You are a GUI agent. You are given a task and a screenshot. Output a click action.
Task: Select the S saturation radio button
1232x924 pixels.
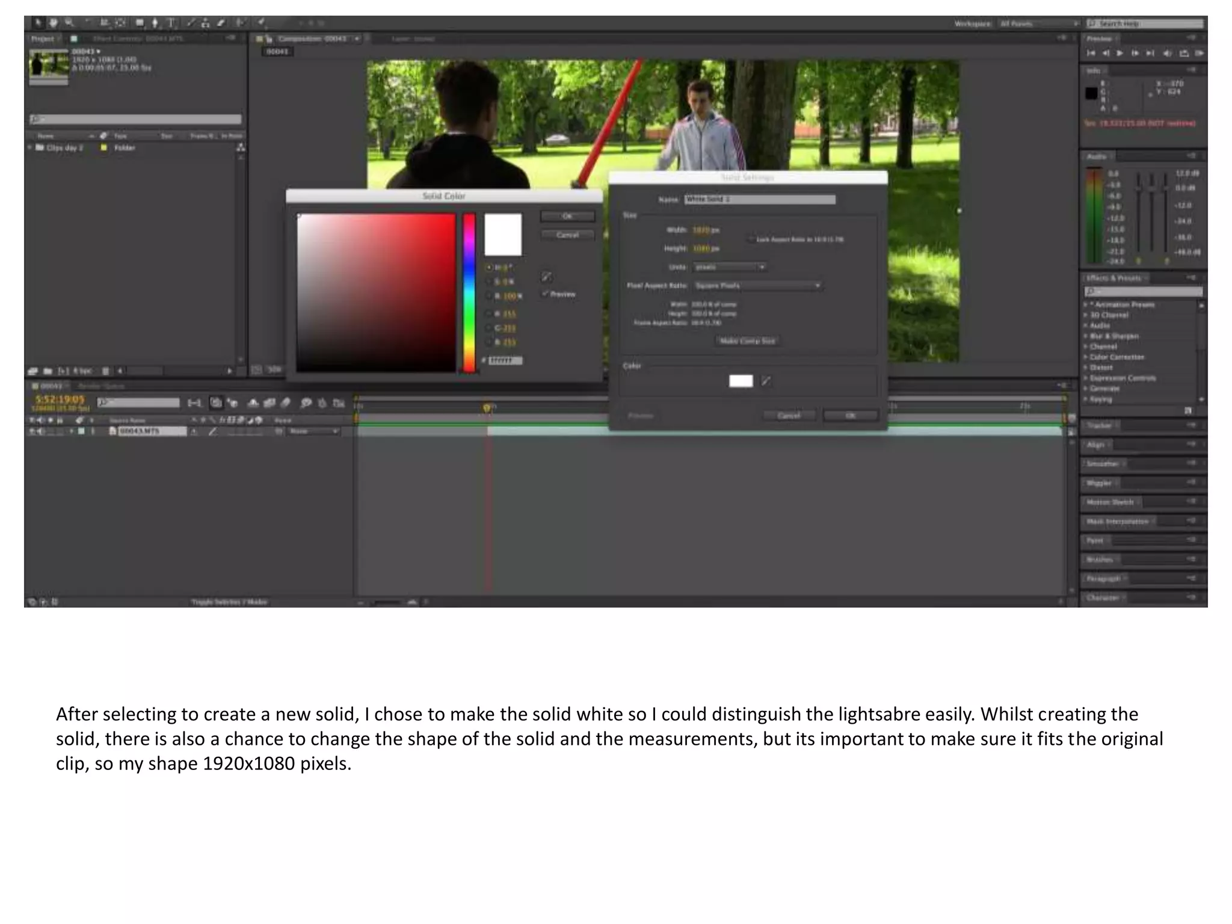(489, 282)
